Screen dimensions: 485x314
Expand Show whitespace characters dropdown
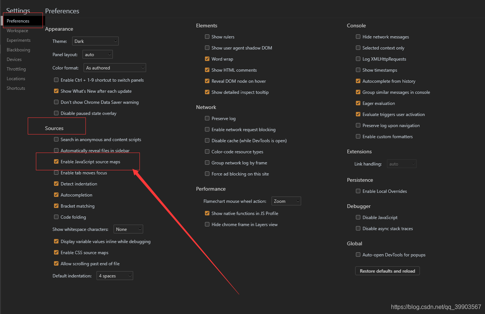(128, 229)
